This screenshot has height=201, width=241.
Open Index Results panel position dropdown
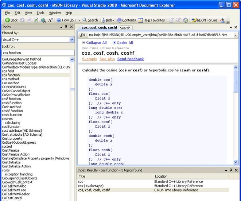[x=226, y=171]
